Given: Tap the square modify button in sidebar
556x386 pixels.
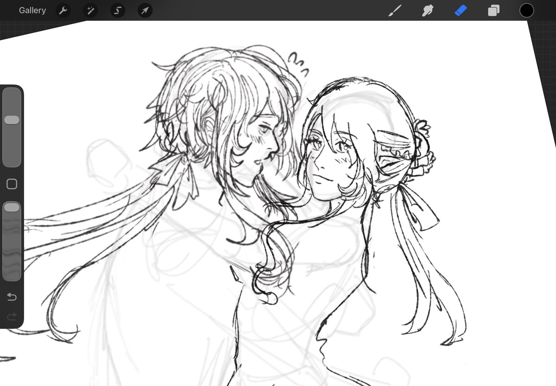Looking at the screenshot, I should [12, 184].
